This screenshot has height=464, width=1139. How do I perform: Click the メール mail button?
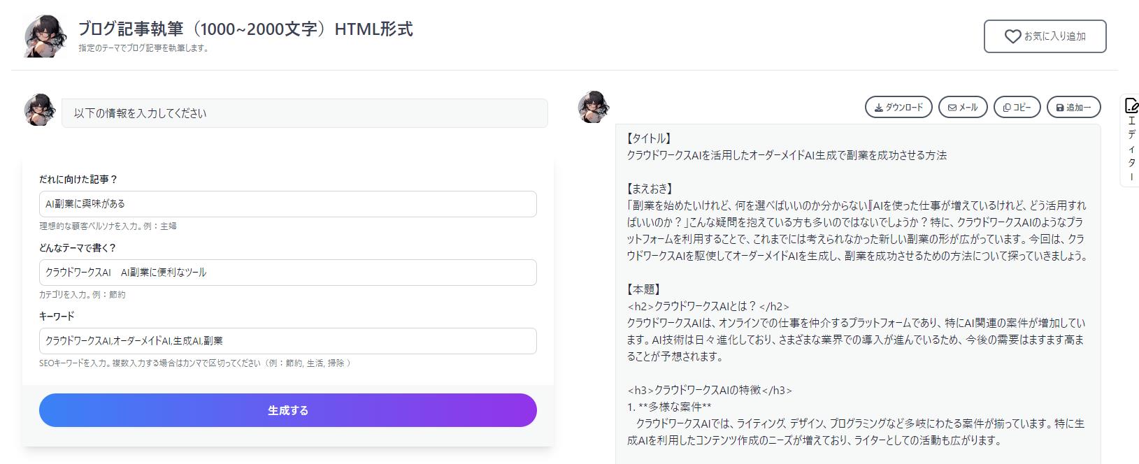(963, 107)
